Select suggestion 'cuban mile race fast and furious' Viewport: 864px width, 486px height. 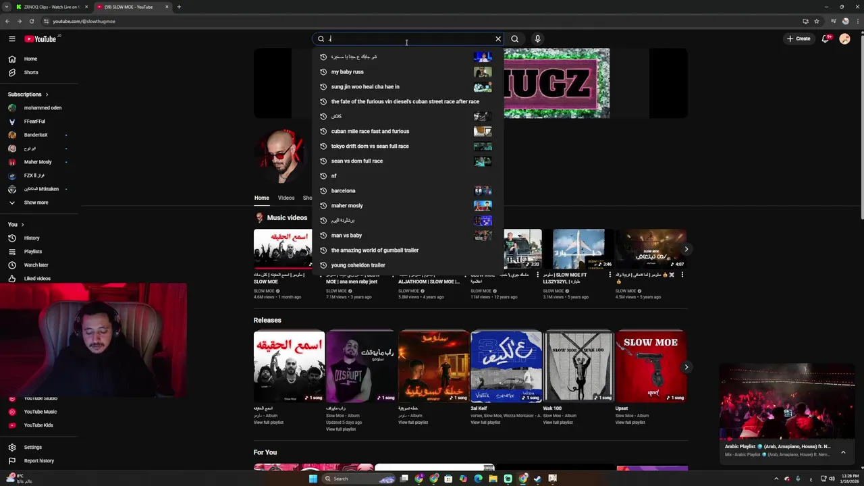[408, 131]
